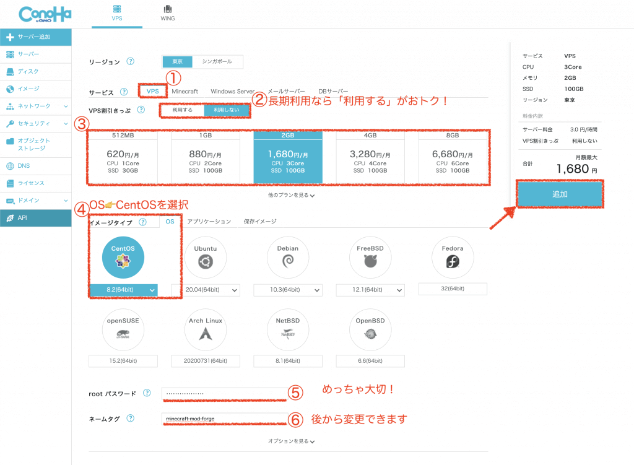
Task: Open the VPS tab icon
Action: pyautogui.click(x=117, y=9)
